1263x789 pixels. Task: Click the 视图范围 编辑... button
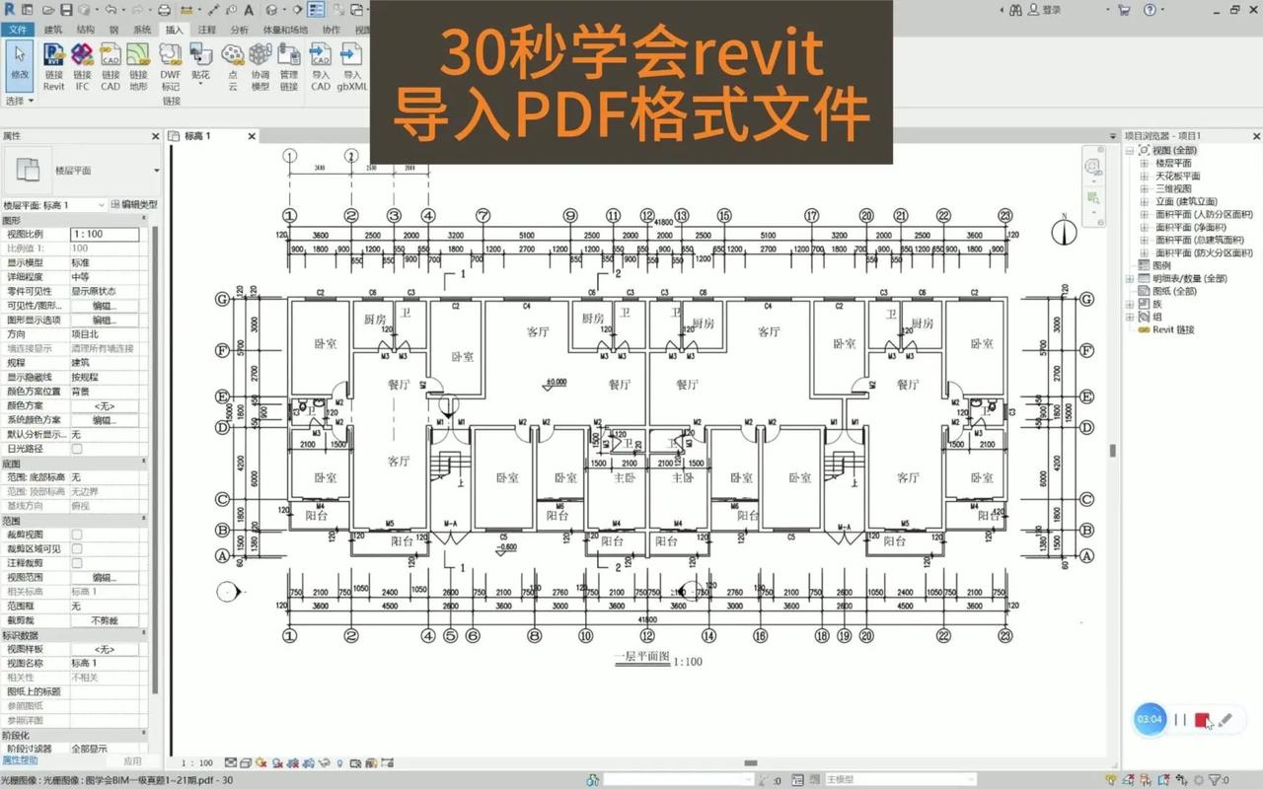tap(104, 578)
